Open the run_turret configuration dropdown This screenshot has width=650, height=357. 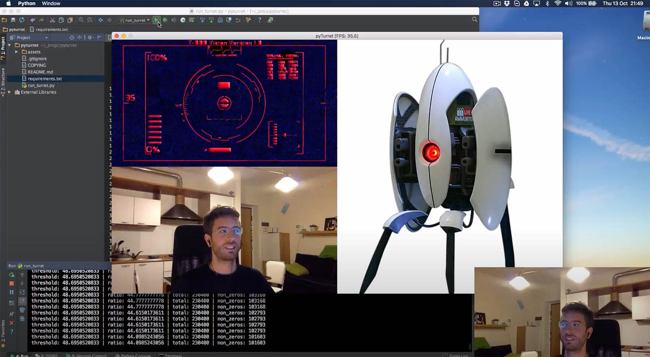pos(134,20)
